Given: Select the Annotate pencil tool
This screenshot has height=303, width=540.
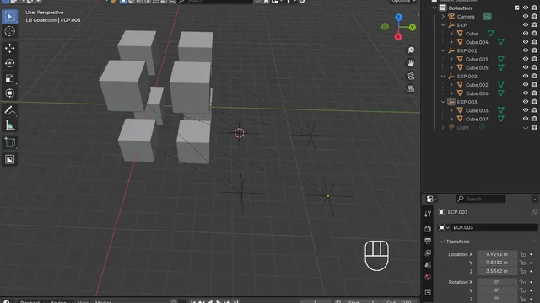Looking at the screenshot, I should coord(9,110).
